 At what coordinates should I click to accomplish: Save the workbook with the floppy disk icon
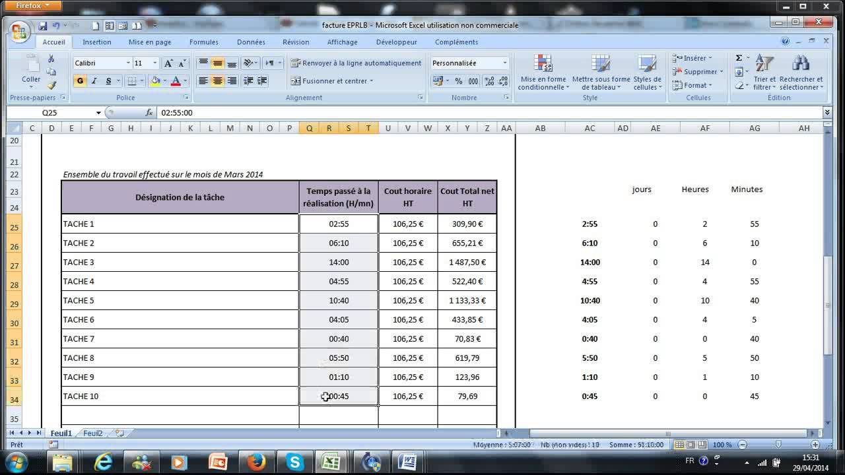(43, 26)
